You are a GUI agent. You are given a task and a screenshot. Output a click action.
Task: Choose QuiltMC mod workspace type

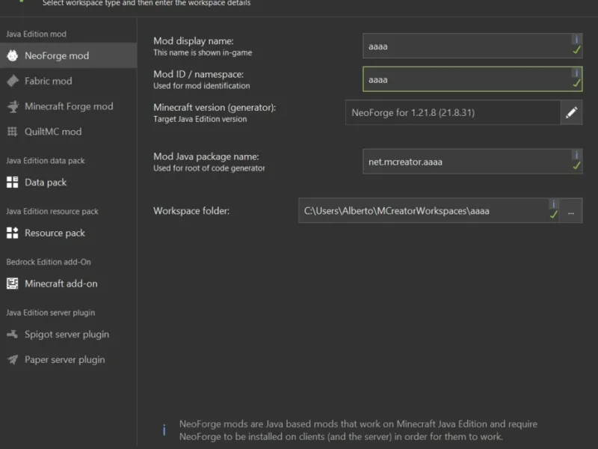point(68,132)
